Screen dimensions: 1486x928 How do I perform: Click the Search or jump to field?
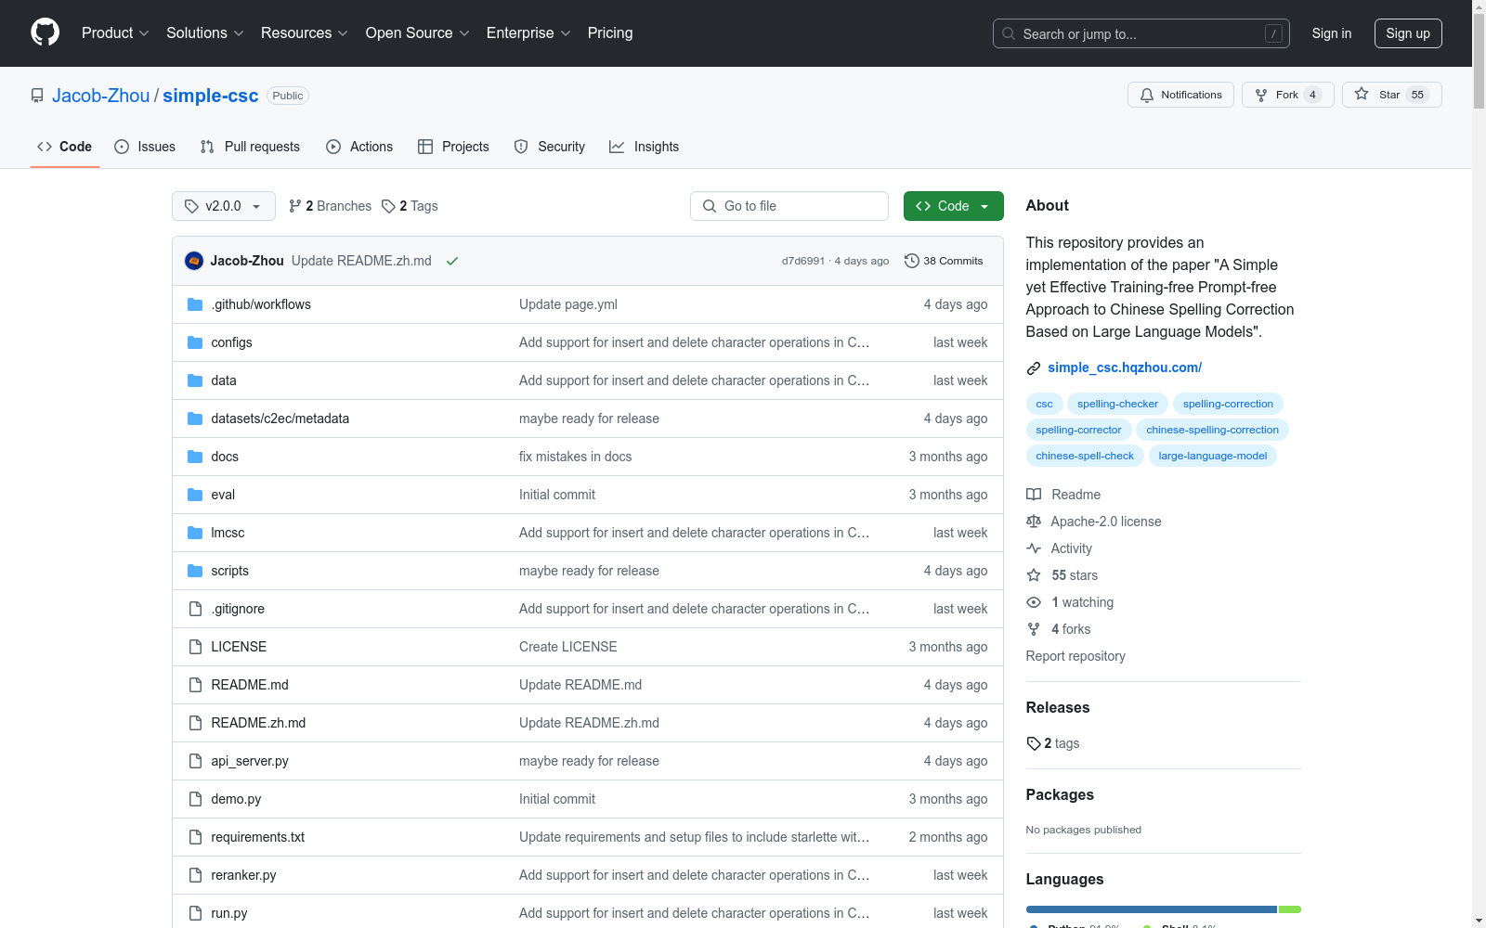[x=1141, y=33]
